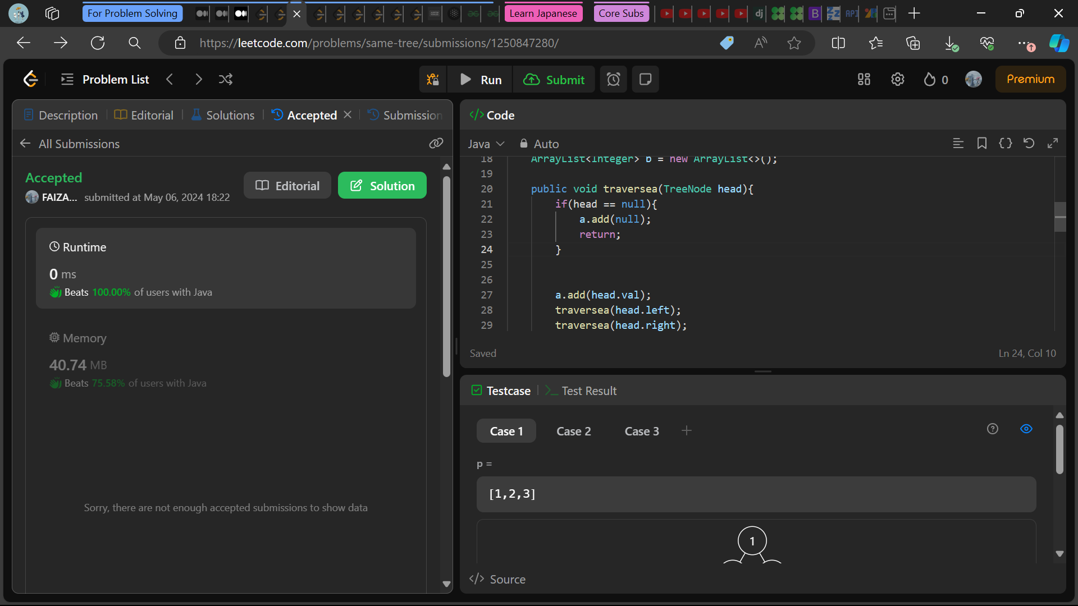Image resolution: width=1078 pixels, height=606 pixels.
Task: Select the Test Result tab
Action: point(581,391)
